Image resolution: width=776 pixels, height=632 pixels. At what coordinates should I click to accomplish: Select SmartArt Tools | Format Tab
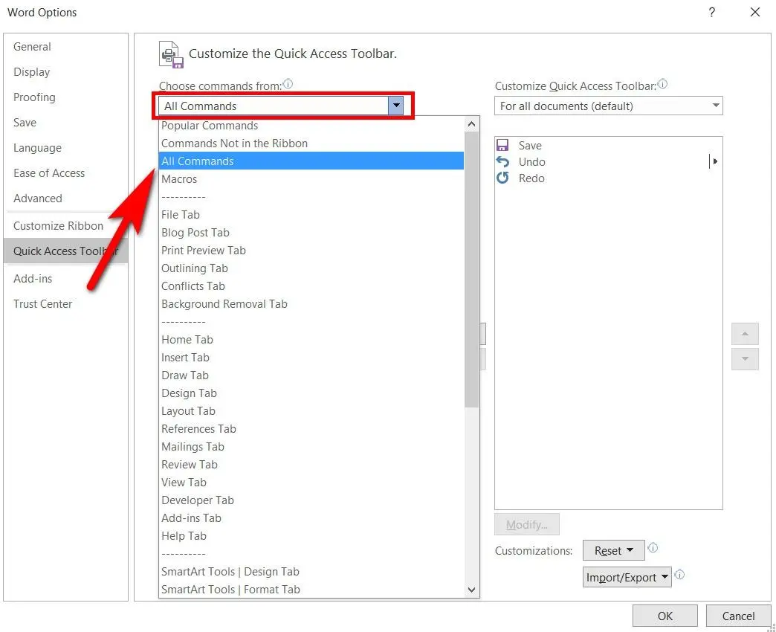[x=311, y=590]
